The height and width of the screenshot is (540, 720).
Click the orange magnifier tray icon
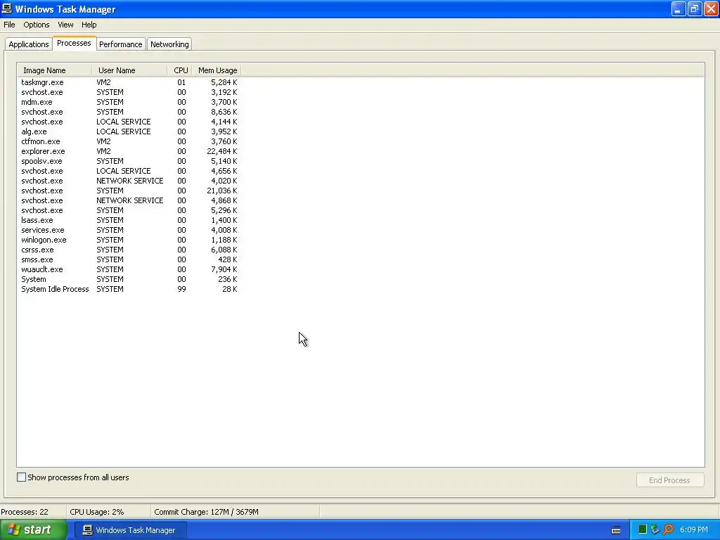tap(668, 530)
